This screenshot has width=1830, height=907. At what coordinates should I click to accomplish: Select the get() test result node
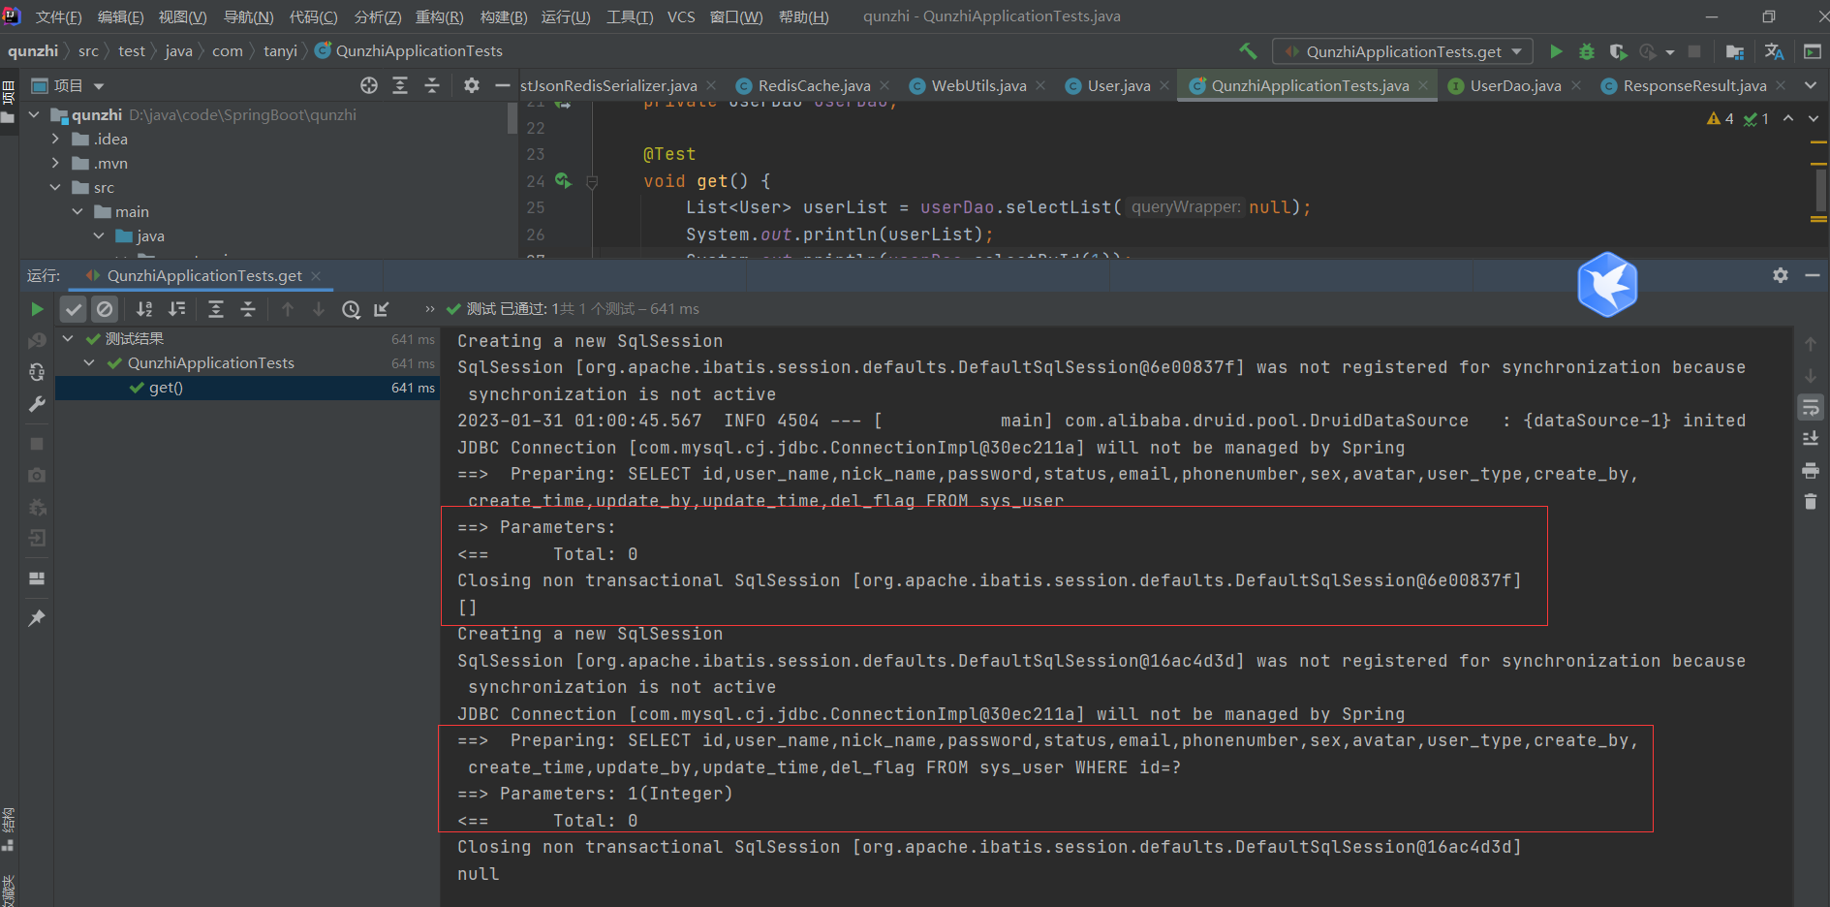tap(165, 387)
